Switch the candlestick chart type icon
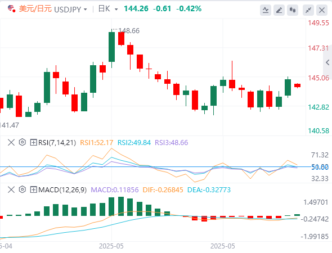This screenshot has width=332, height=253. click(x=293, y=10)
